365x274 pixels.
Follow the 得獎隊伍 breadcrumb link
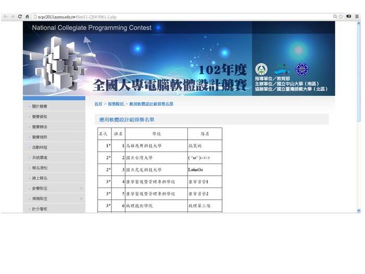(x=116, y=104)
